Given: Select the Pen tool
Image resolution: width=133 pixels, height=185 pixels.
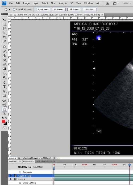Looking at the screenshot, I should [4, 82].
